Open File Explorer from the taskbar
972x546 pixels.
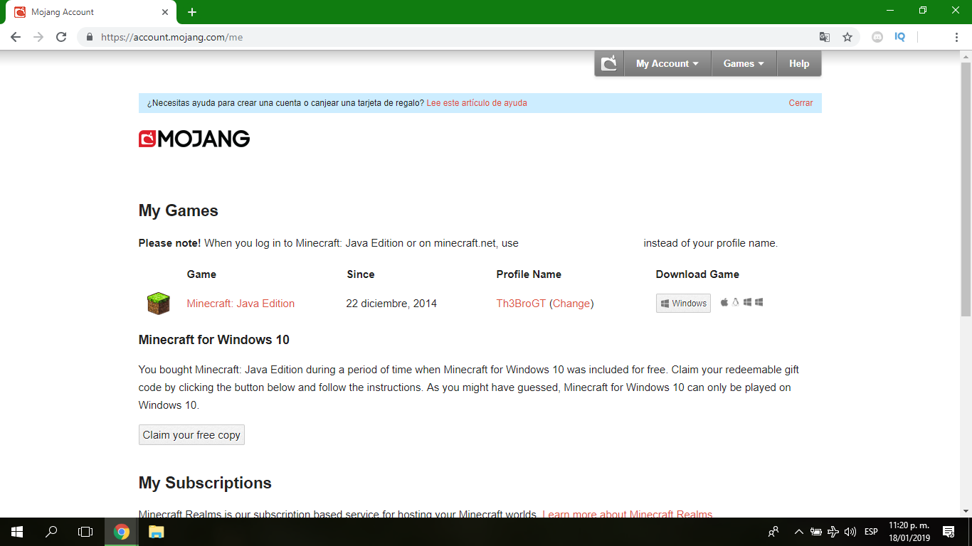click(x=156, y=532)
